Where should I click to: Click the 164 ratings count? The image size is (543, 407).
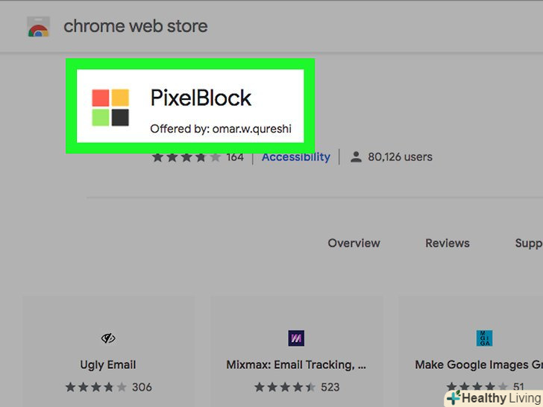point(235,157)
